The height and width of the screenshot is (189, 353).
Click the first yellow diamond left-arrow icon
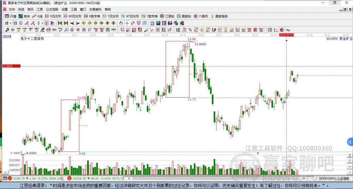tap(83, 23)
